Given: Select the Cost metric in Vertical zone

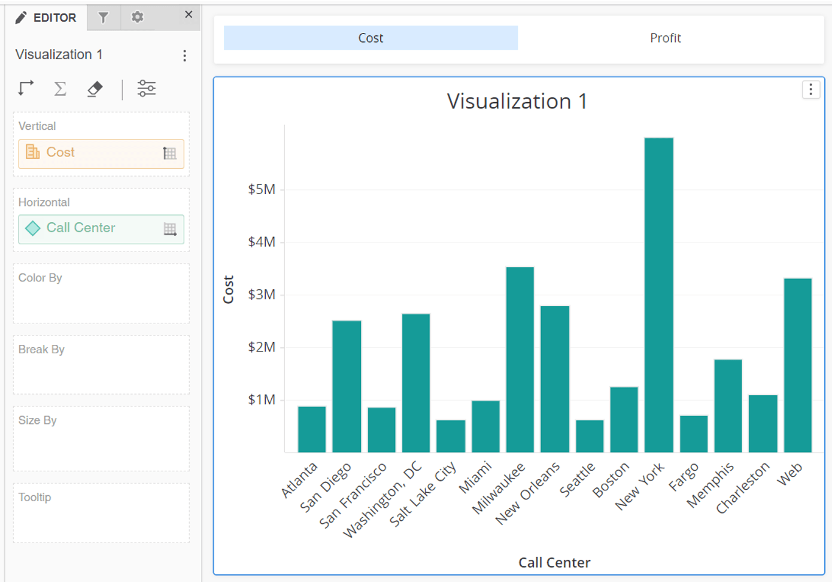Looking at the screenshot, I should pos(101,153).
